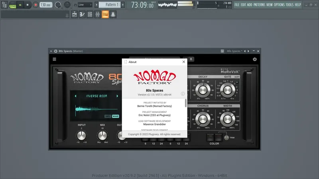This screenshot has width=319, height=179.
Task: Open pattern menu arrow before Pattern 1
Action: click(x=96, y=5)
